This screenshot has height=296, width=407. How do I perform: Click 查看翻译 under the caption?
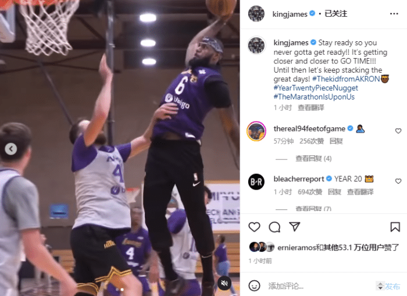(x=310, y=108)
